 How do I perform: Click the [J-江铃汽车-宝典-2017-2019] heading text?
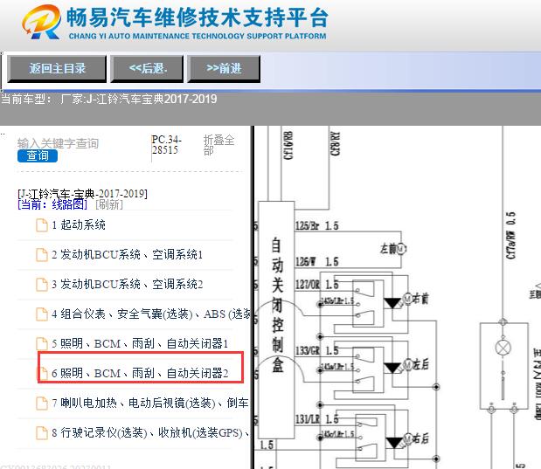pyautogui.click(x=82, y=194)
